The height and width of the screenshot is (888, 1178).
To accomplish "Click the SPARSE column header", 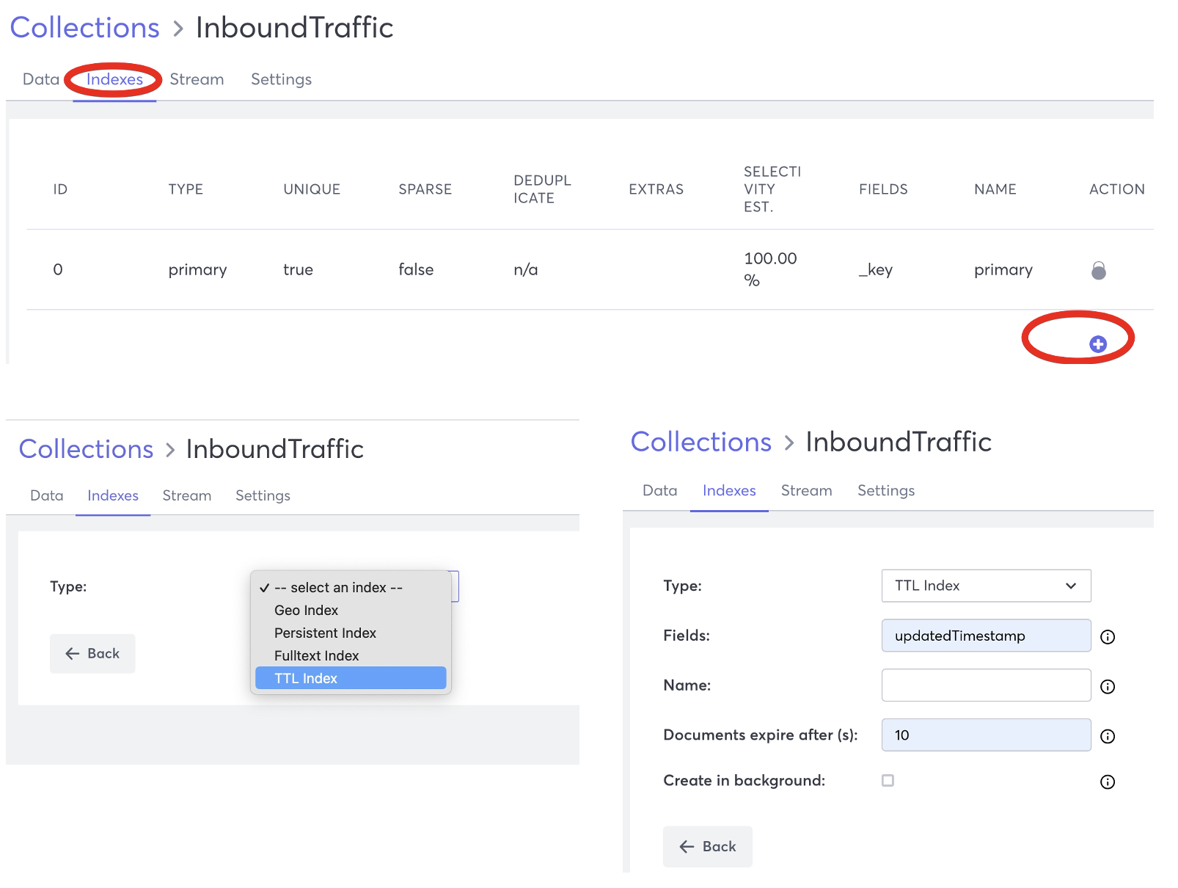I will [425, 189].
